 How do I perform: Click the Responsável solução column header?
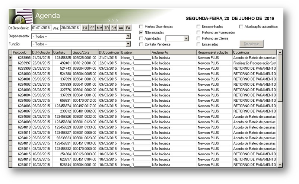tap(214, 52)
